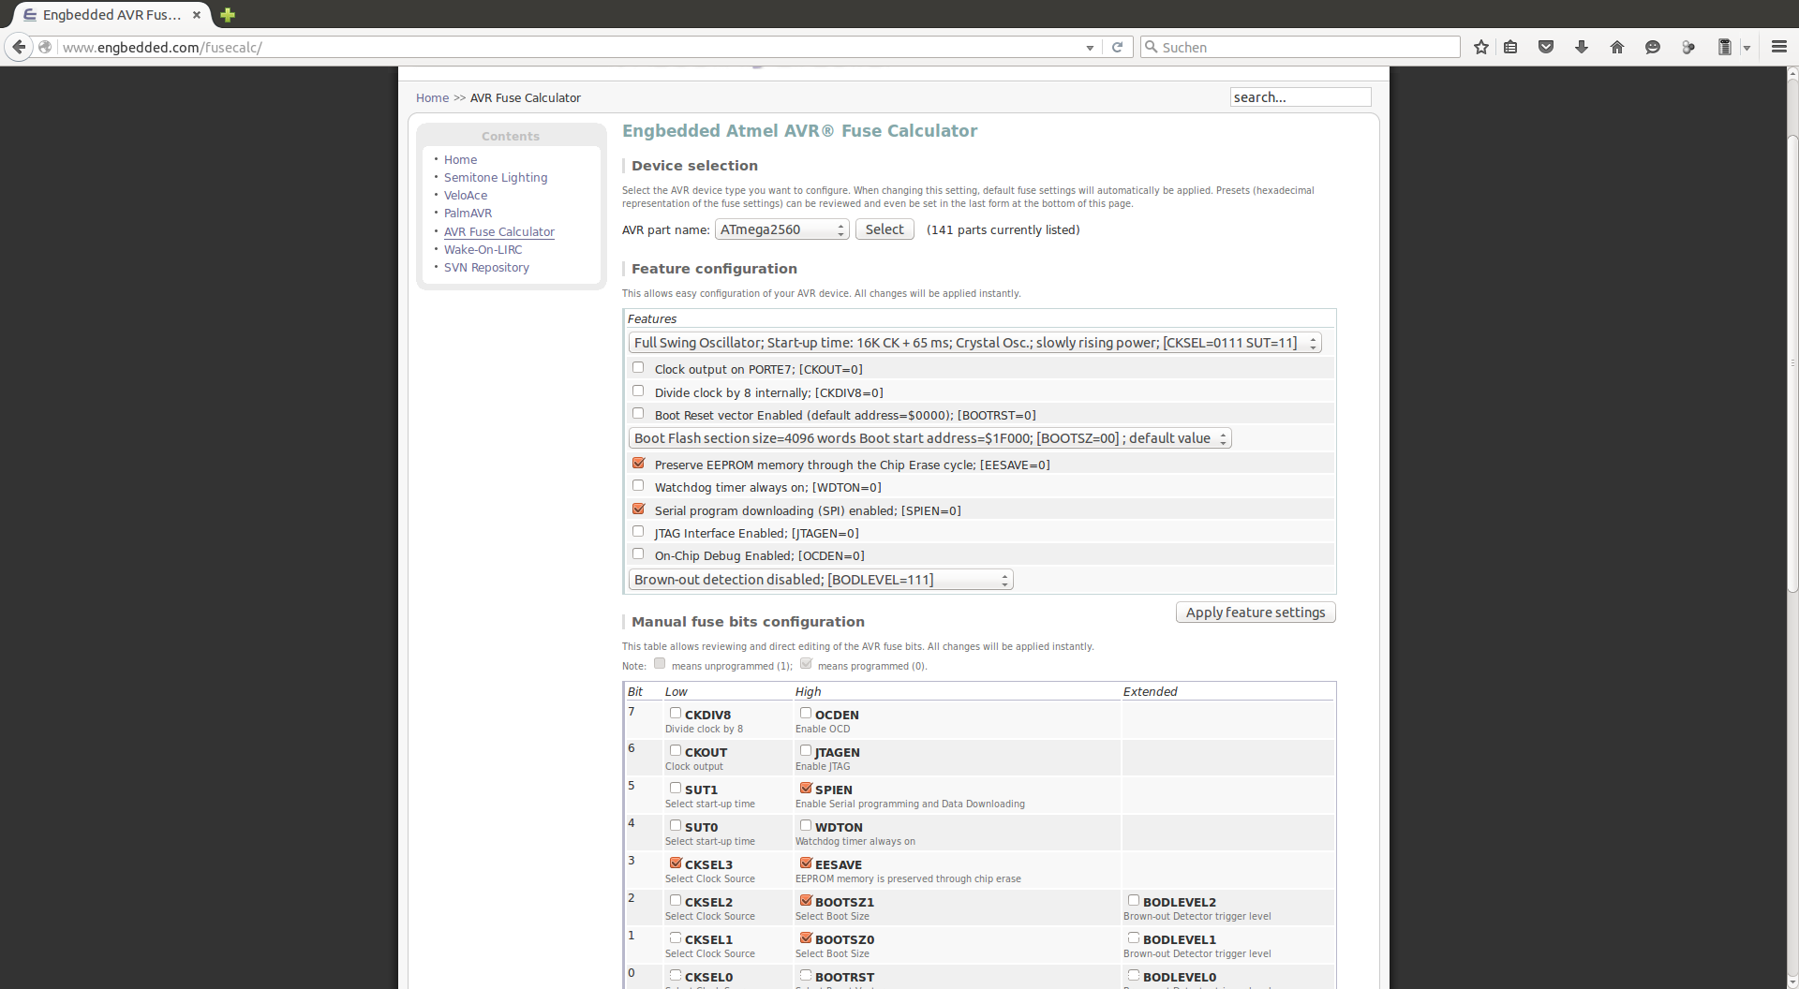Click the site search input field

pos(1300,97)
